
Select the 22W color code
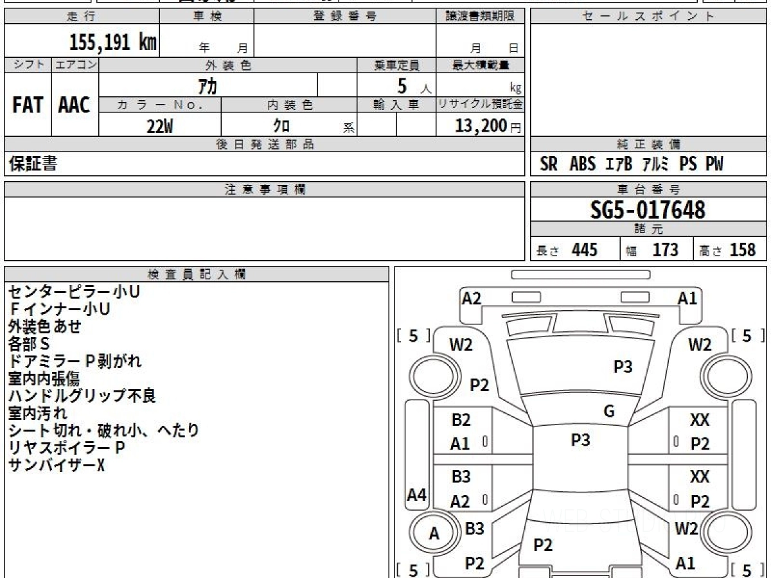159,126
